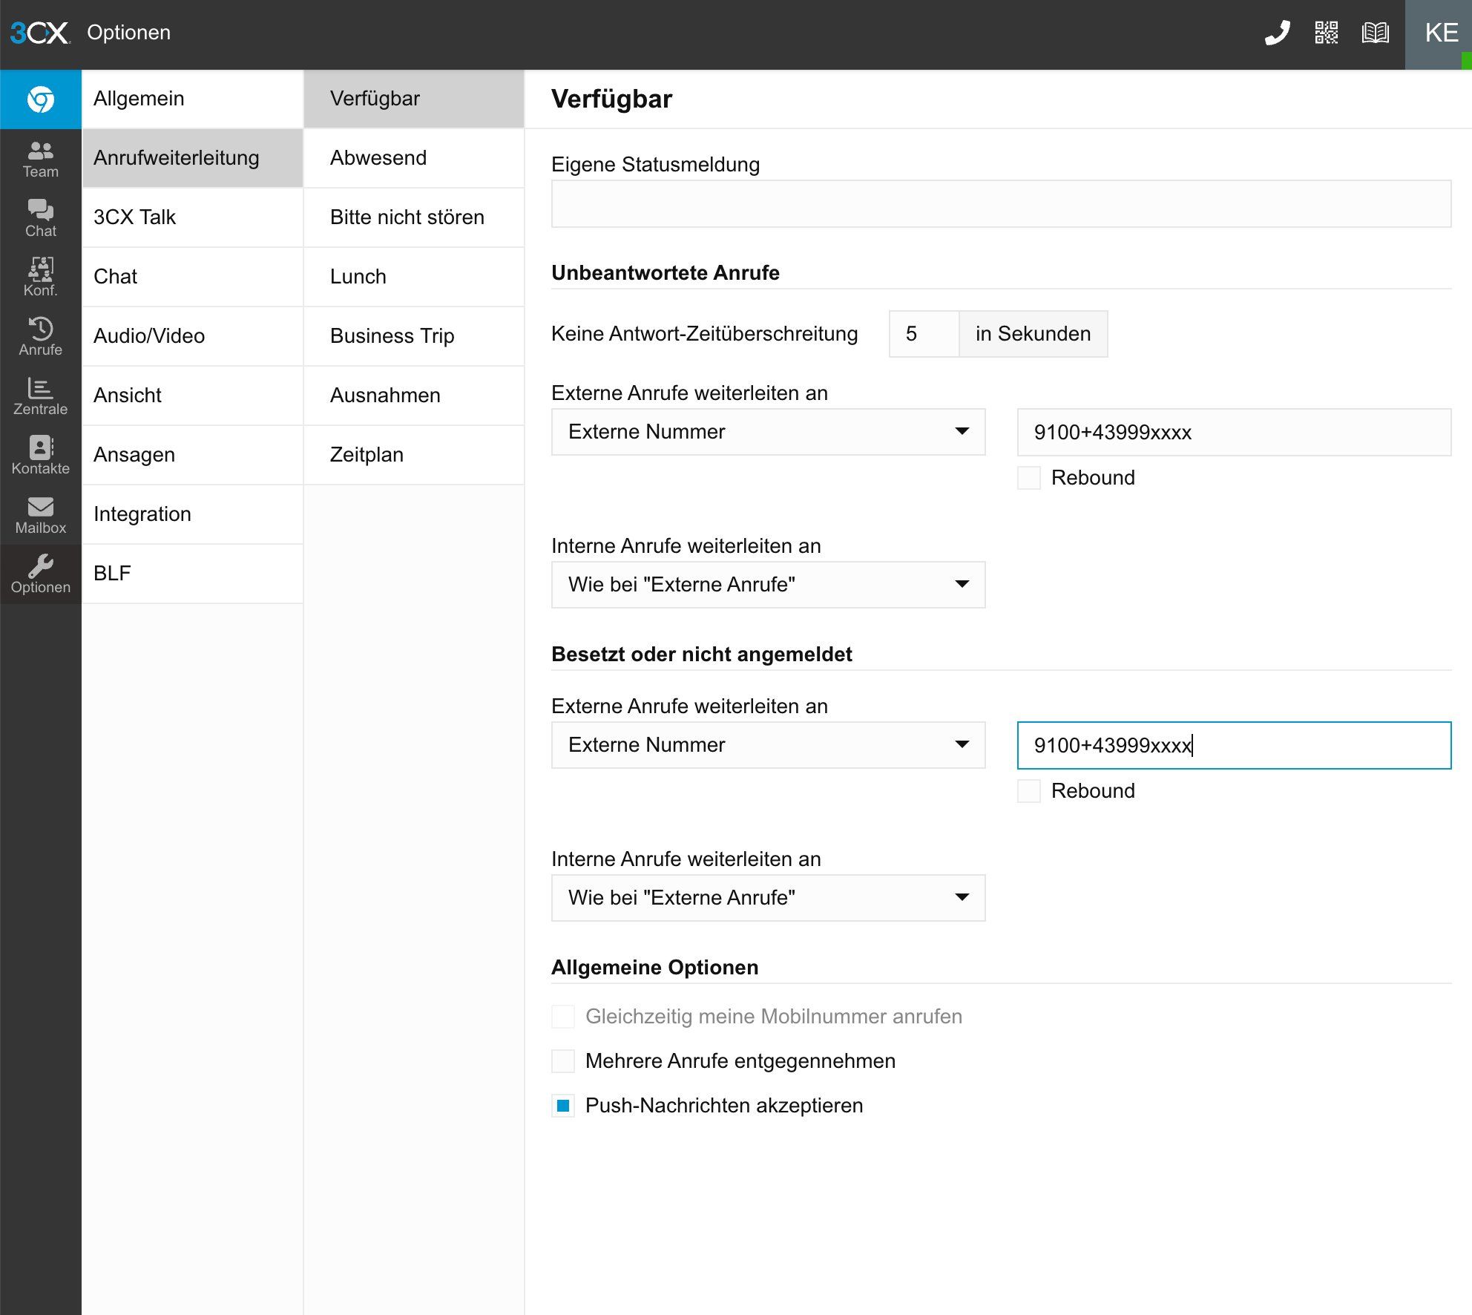Open the Kontakte contacts icon
The width and height of the screenshot is (1472, 1315).
pyautogui.click(x=41, y=456)
